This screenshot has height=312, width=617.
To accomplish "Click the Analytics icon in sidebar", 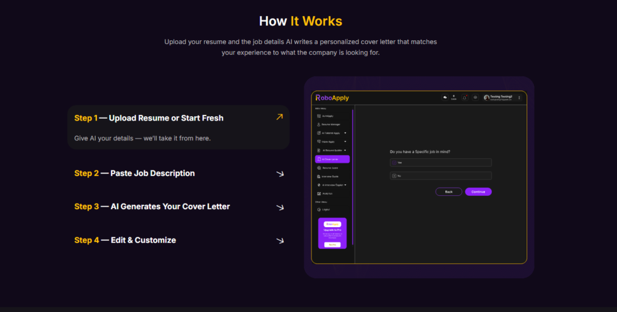I will 319,193.
